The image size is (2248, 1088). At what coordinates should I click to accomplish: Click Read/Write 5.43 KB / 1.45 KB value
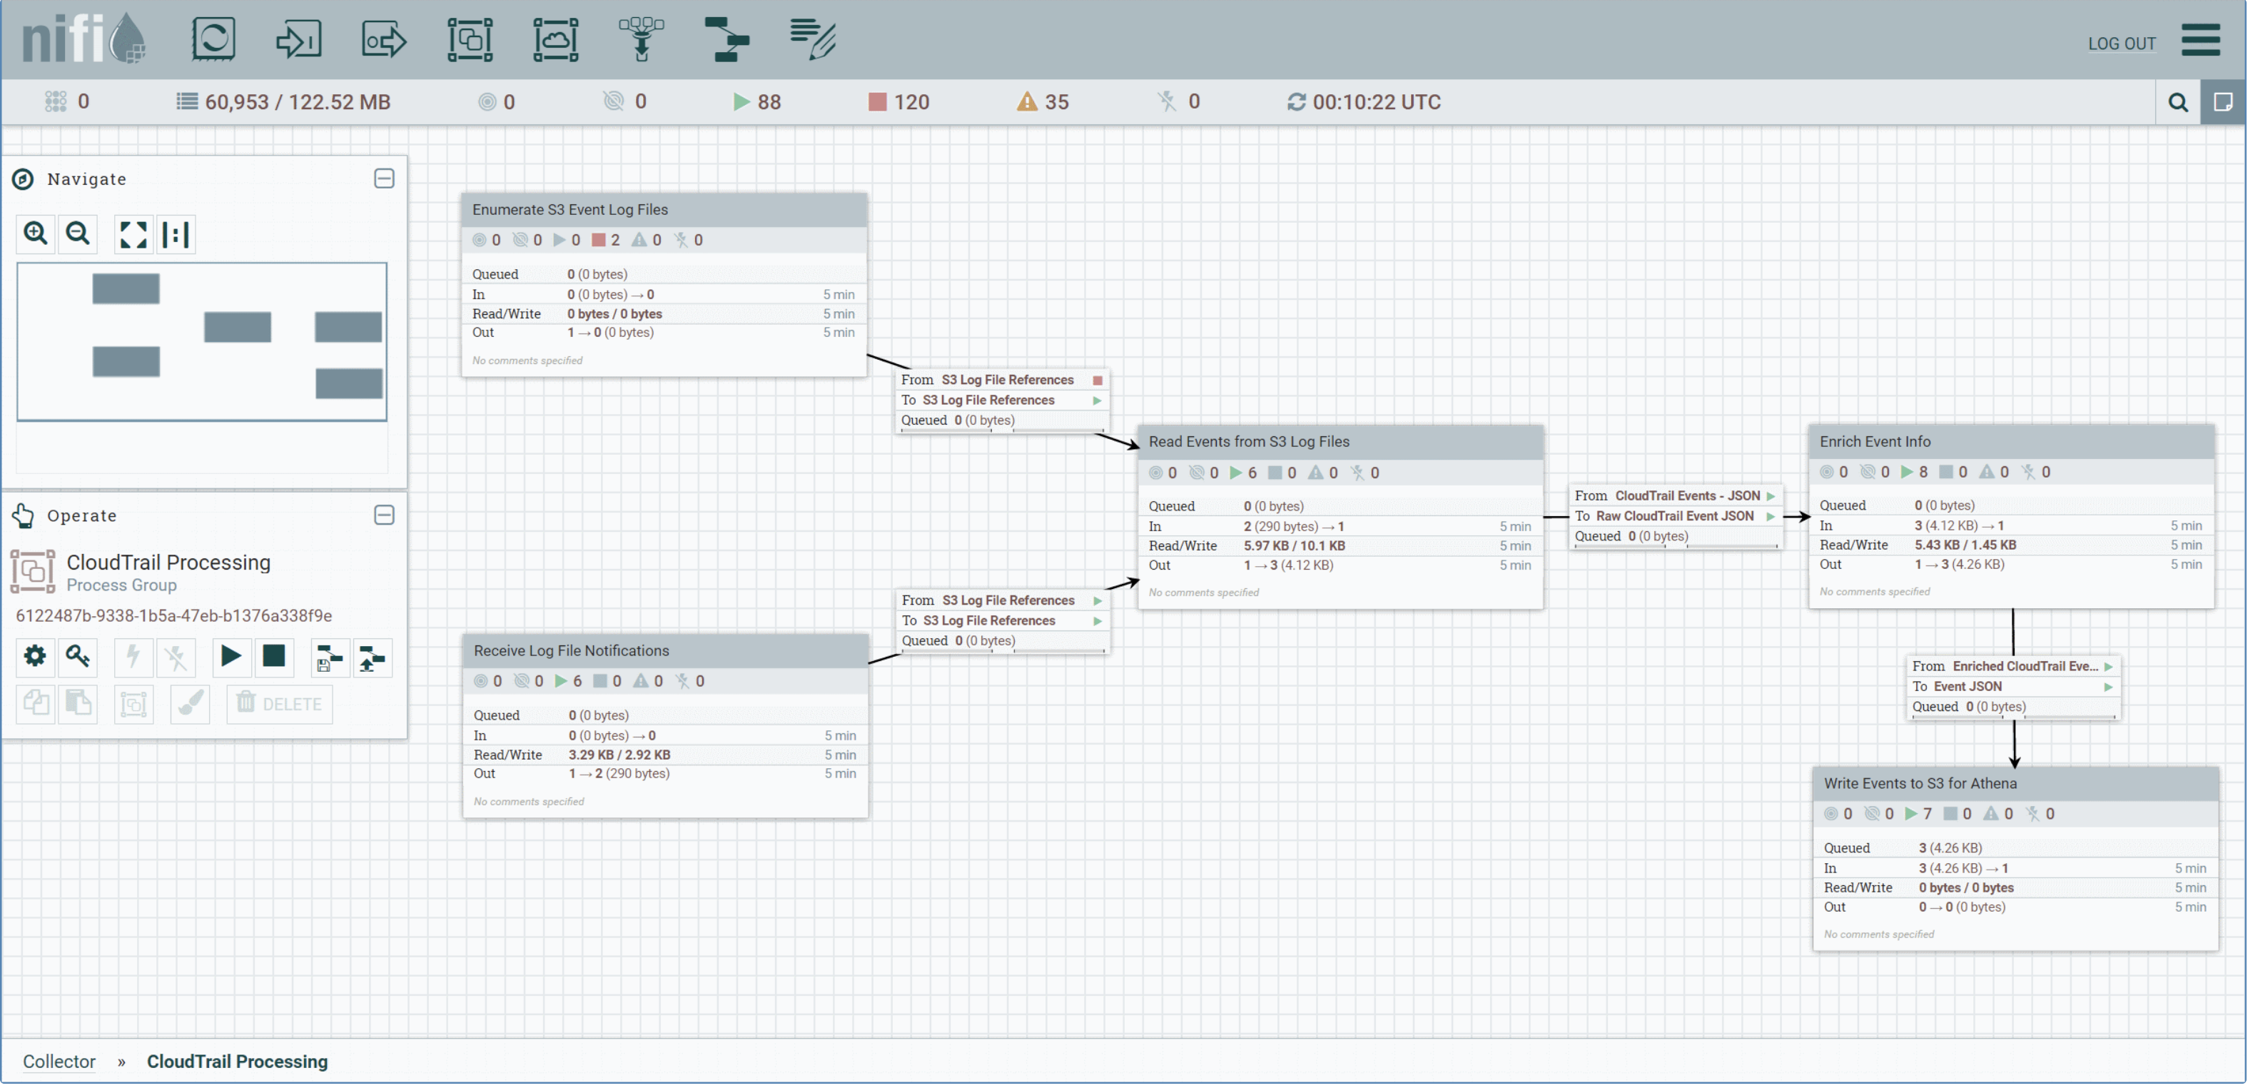tap(1965, 545)
